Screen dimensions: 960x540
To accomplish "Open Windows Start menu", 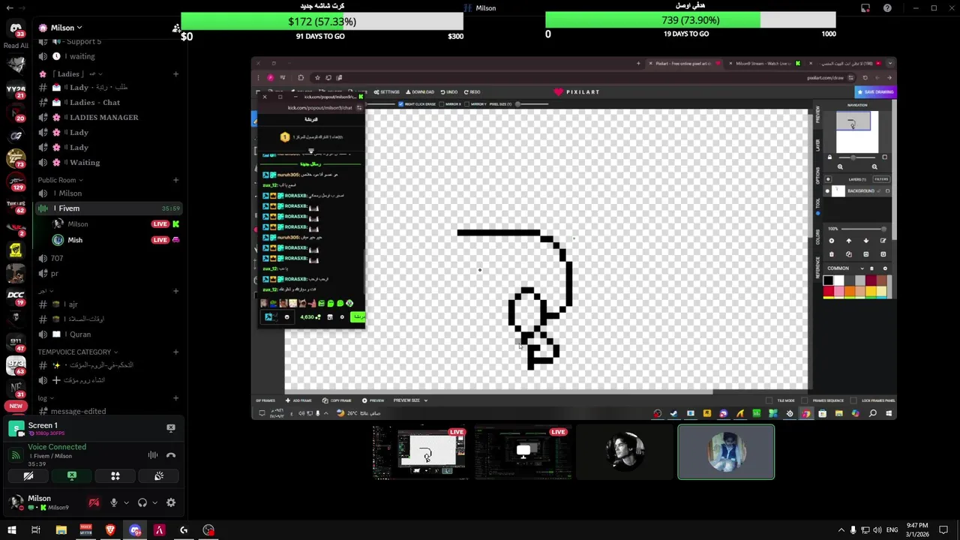I will point(11,530).
